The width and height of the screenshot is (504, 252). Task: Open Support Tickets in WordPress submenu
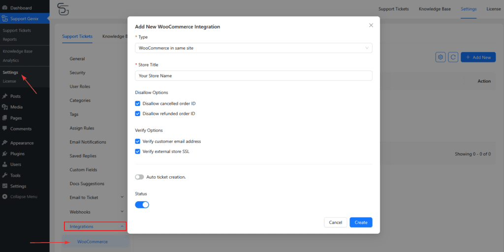point(17,31)
